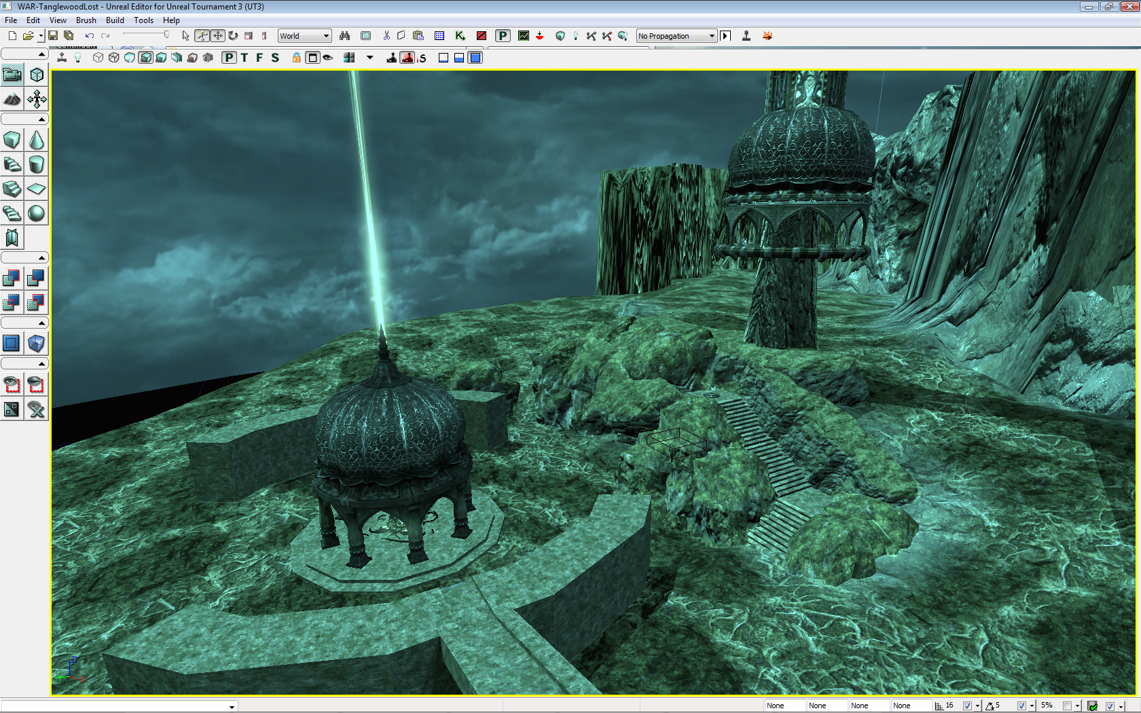Image resolution: width=1141 pixels, height=713 pixels.
Task: Open rotation snap dropdown arrow beside 5
Action: point(1032,706)
